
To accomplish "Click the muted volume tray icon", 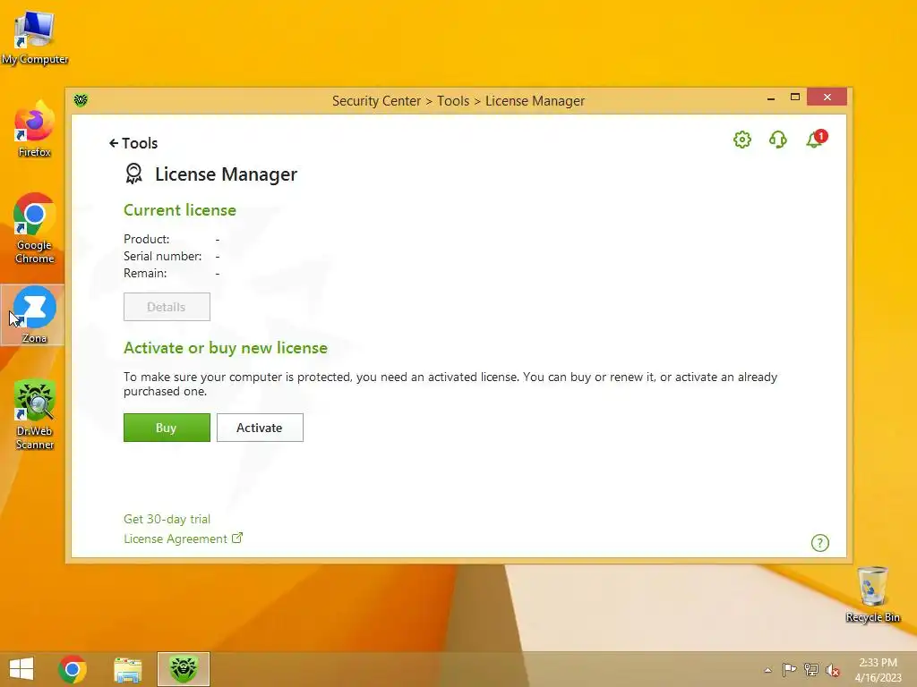I will (833, 670).
